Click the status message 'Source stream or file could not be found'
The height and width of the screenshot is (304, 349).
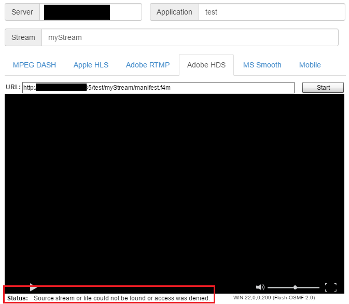point(122,298)
